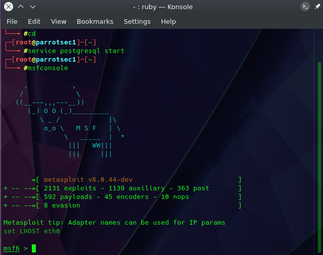The image size is (323, 255).
Task: Click the 'msf6' prompt text
Action: click(12, 248)
